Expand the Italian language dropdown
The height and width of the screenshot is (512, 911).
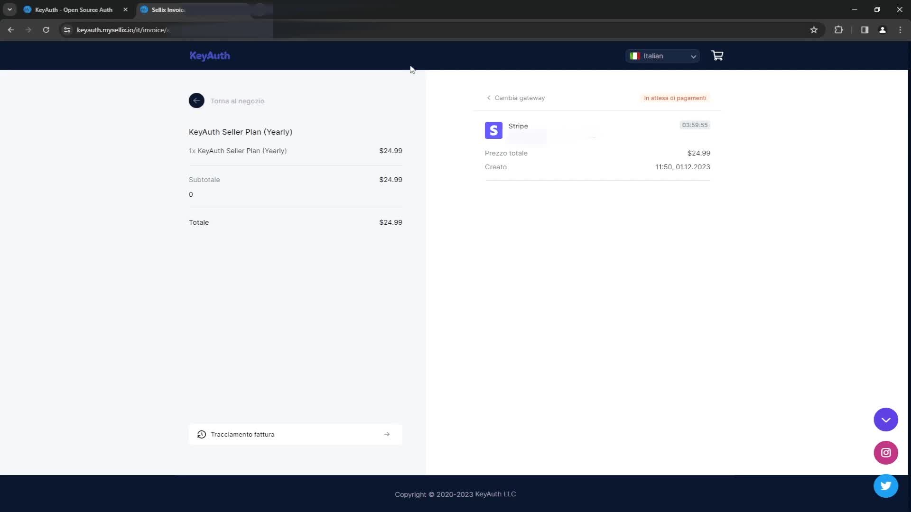tap(662, 56)
